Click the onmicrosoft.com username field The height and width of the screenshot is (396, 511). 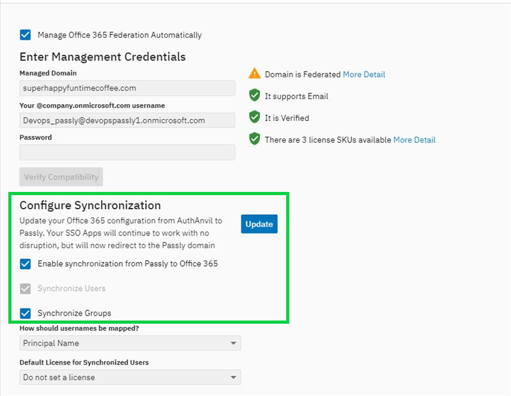pyautogui.click(x=127, y=120)
